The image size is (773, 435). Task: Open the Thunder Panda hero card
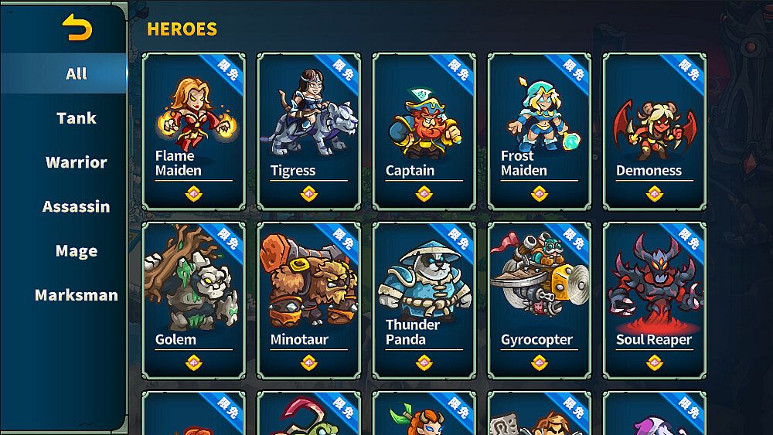(424, 301)
